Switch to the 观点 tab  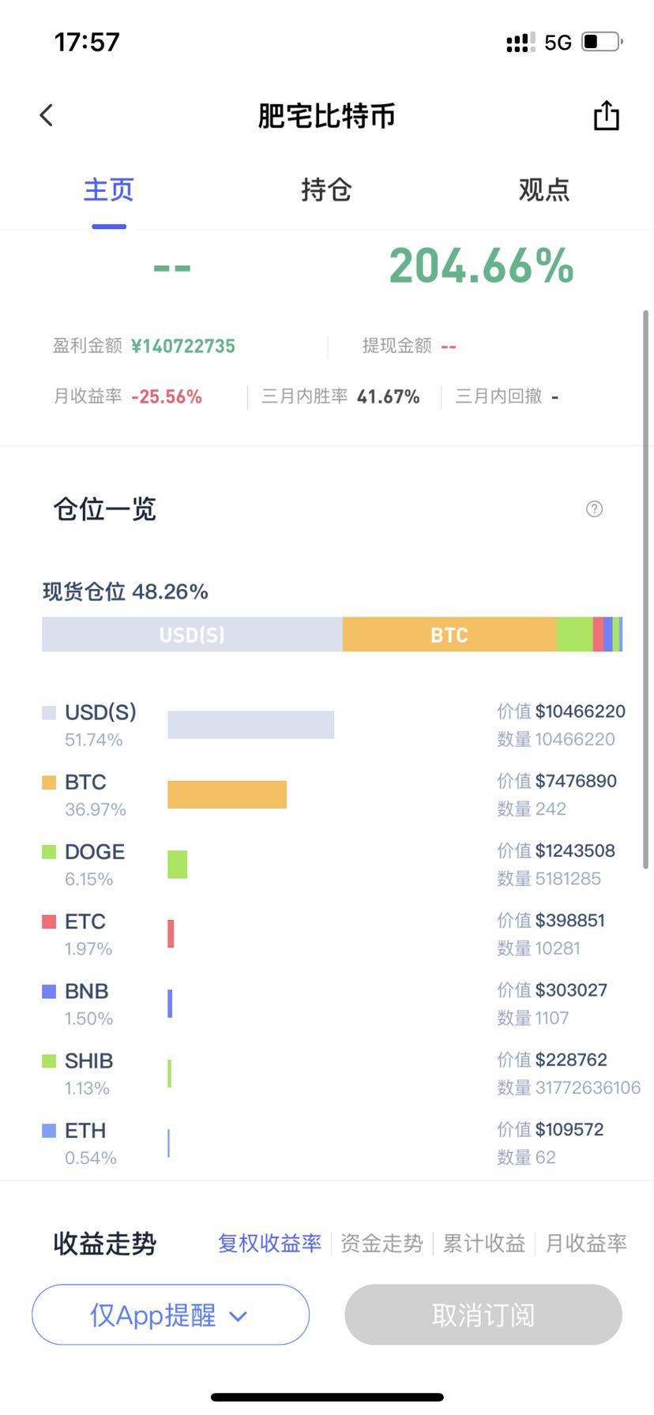pyautogui.click(x=543, y=190)
